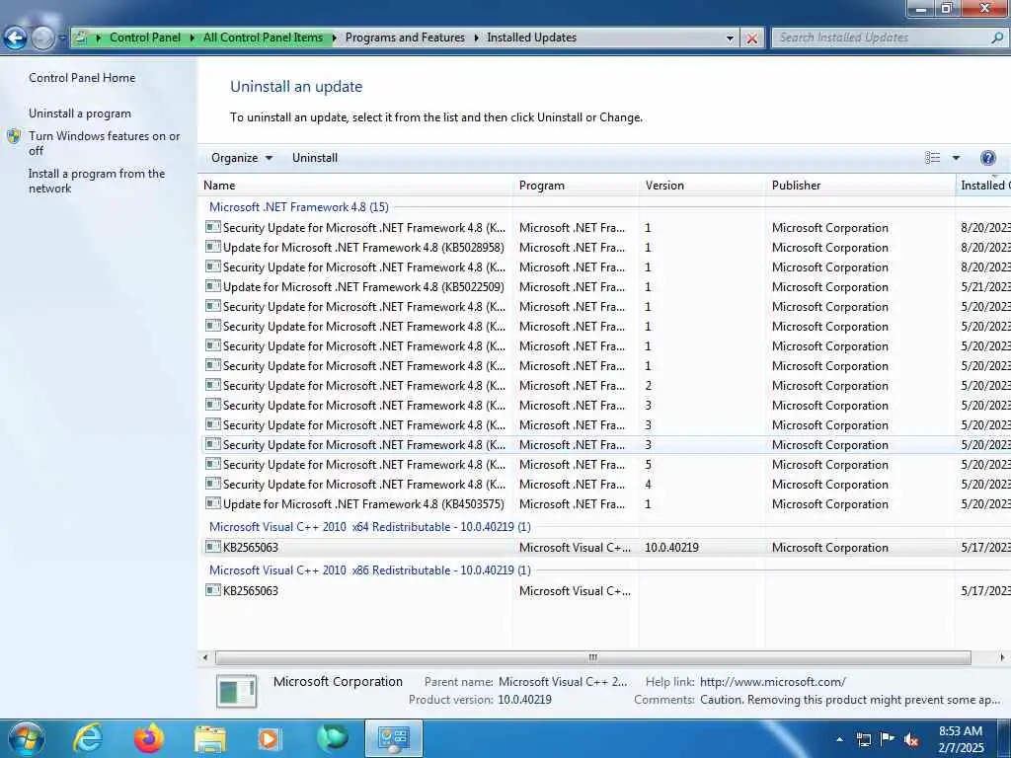The height and width of the screenshot is (758, 1011).
Task: Open Turn Windows features on or off
Action: (x=104, y=143)
